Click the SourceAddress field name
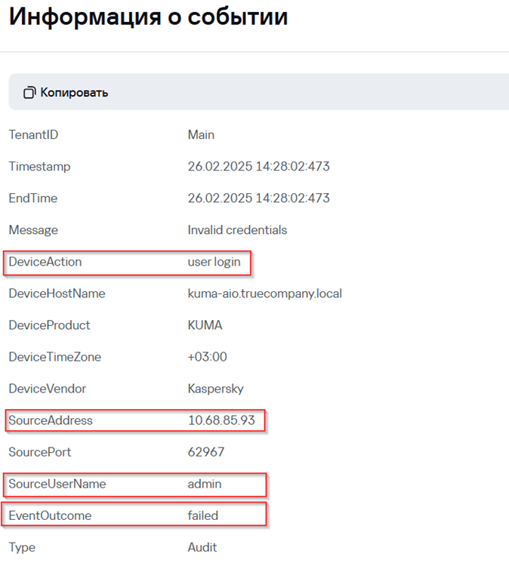This screenshot has height=572, width=509. [51, 420]
